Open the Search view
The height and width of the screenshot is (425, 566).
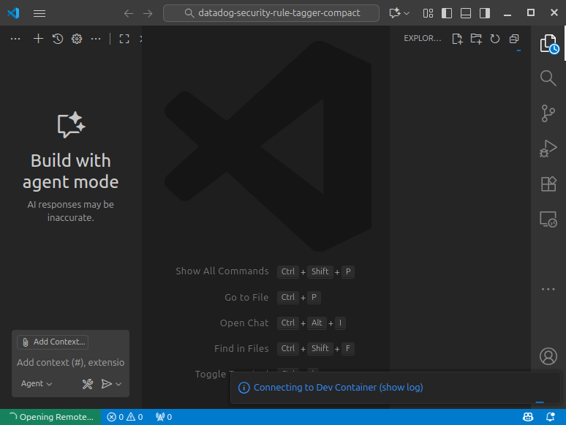click(548, 78)
